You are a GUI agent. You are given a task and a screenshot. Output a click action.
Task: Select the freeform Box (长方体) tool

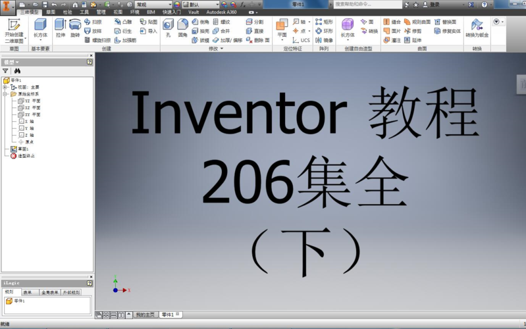coord(348,28)
